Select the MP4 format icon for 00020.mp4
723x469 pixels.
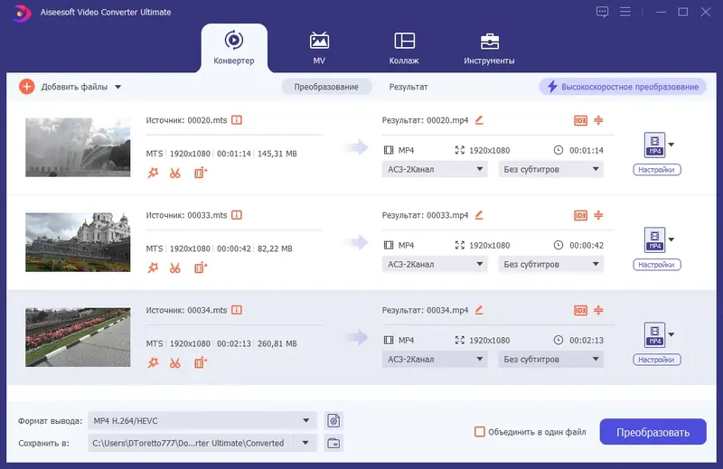pos(654,145)
